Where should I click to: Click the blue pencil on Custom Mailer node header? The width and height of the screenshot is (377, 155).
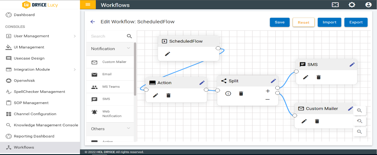351,108
